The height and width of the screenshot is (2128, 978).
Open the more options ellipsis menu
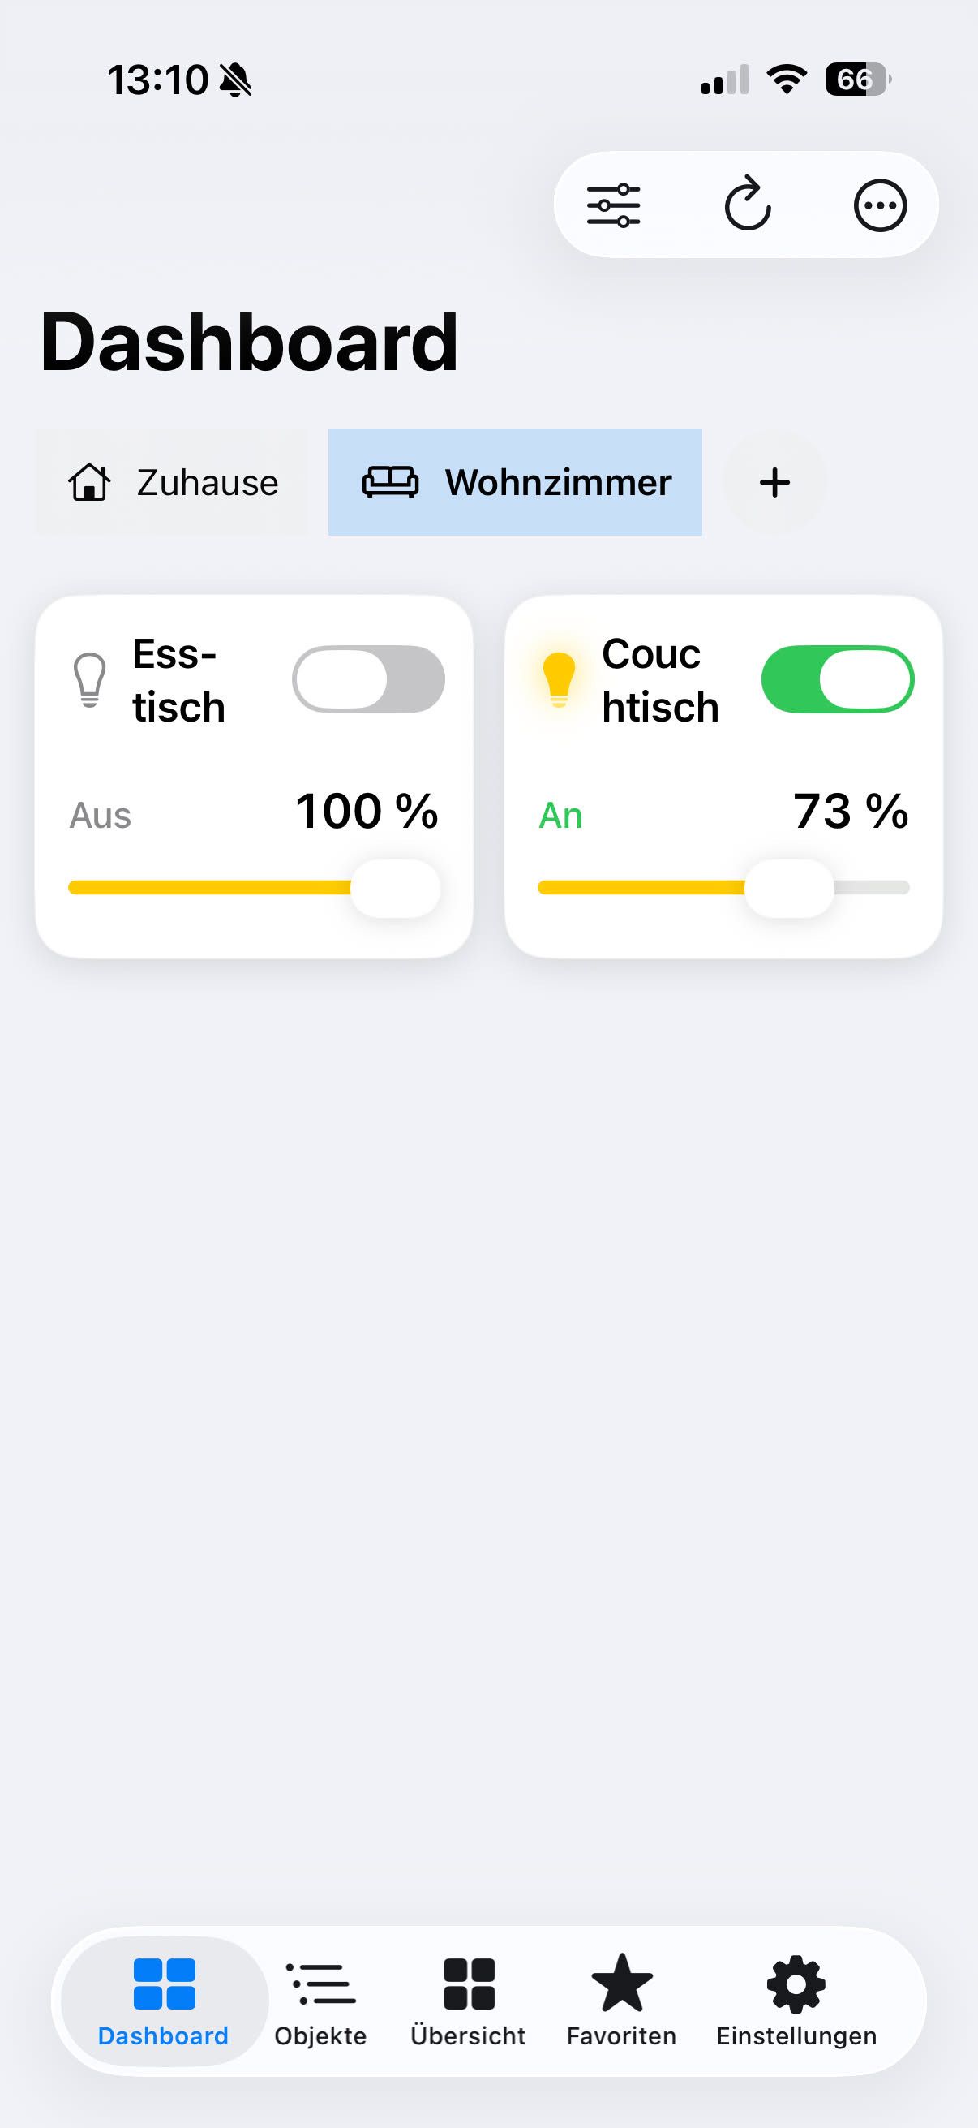point(880,205)
